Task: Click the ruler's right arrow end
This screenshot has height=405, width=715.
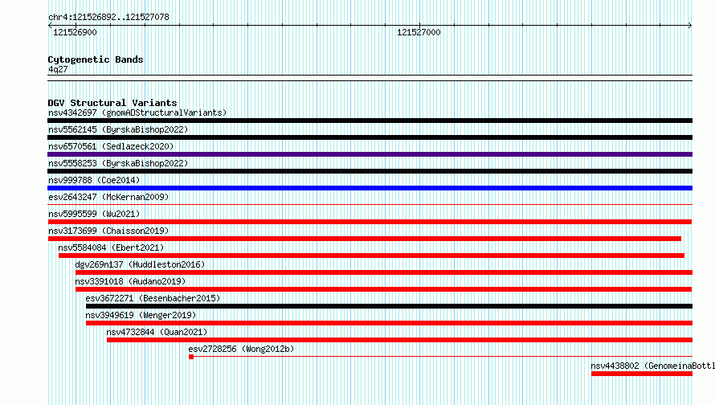Action: 690,25
